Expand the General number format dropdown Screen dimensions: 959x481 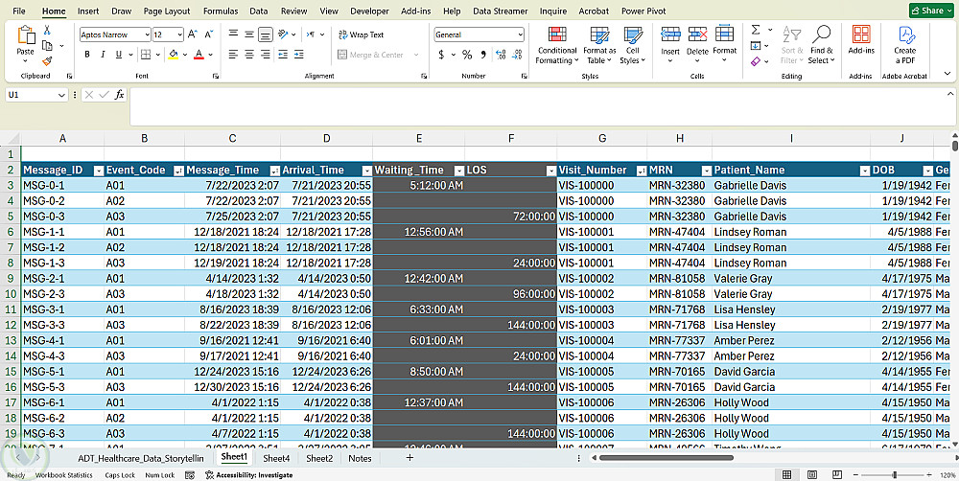click(520, 34)
